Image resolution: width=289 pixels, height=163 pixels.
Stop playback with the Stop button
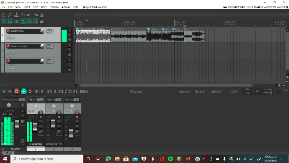(x=37, y=91)
